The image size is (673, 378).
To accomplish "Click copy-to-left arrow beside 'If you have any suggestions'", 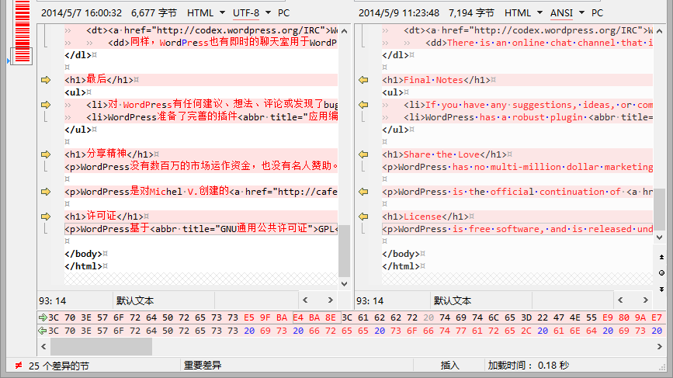I will (x=363, y=105).
